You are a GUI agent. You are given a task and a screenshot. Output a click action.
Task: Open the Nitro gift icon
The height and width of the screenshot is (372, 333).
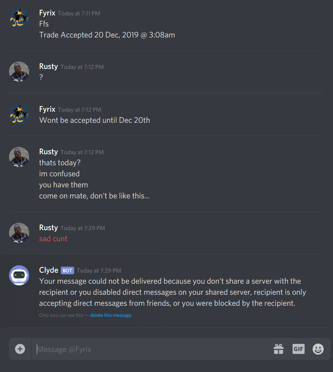[x=279, y=349]
